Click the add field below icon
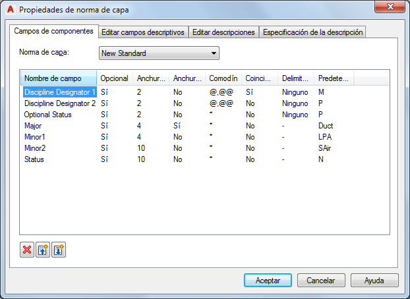 pyautogui.click(x=59, y=250)
